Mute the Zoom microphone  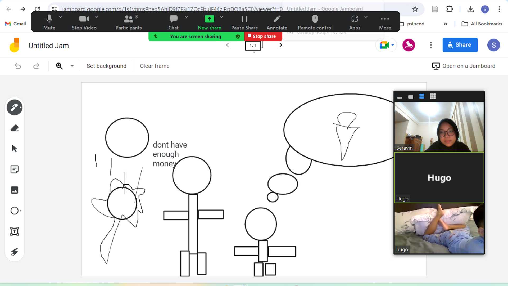[x=49, y=22]
